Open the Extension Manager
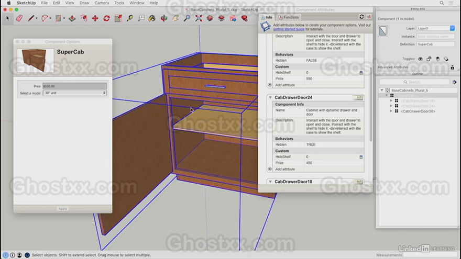The image size is (461, 259). [x=244, y=18]
